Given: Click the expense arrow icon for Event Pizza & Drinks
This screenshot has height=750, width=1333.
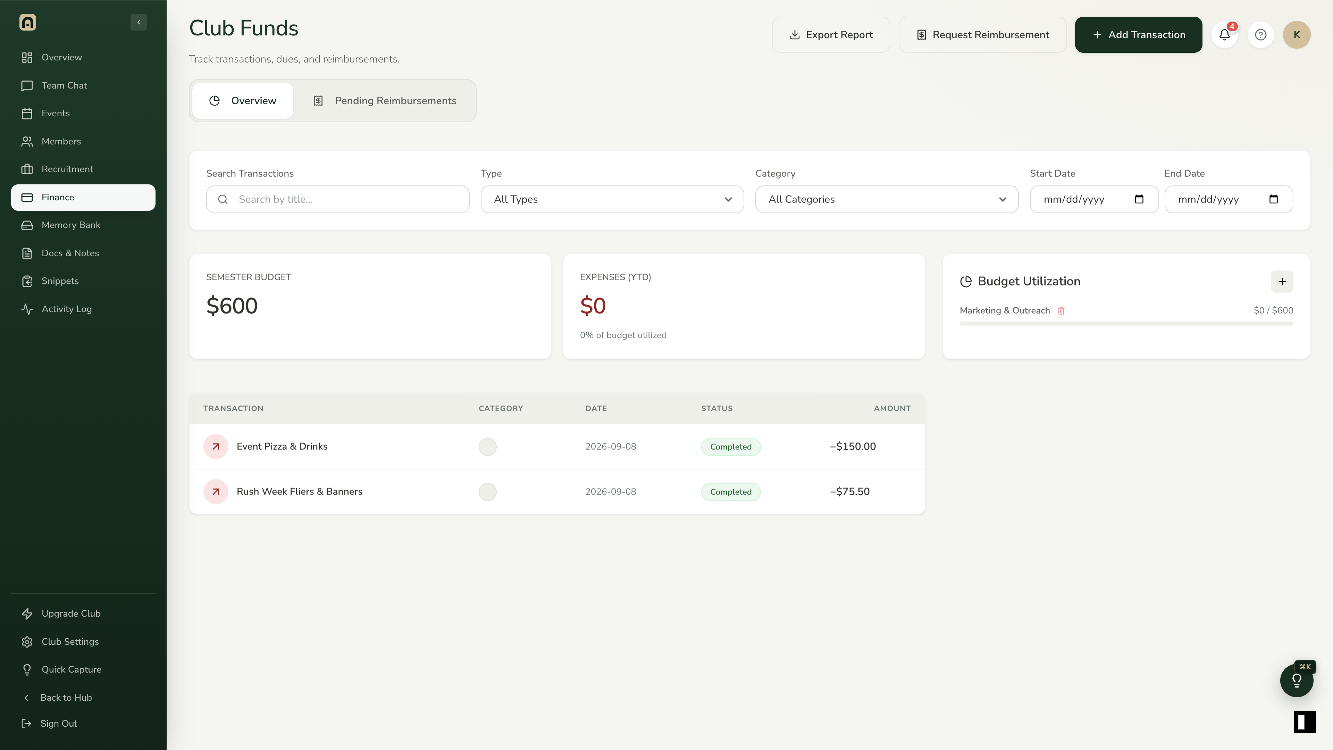Looking at the screenshot, I should point(216,447).
